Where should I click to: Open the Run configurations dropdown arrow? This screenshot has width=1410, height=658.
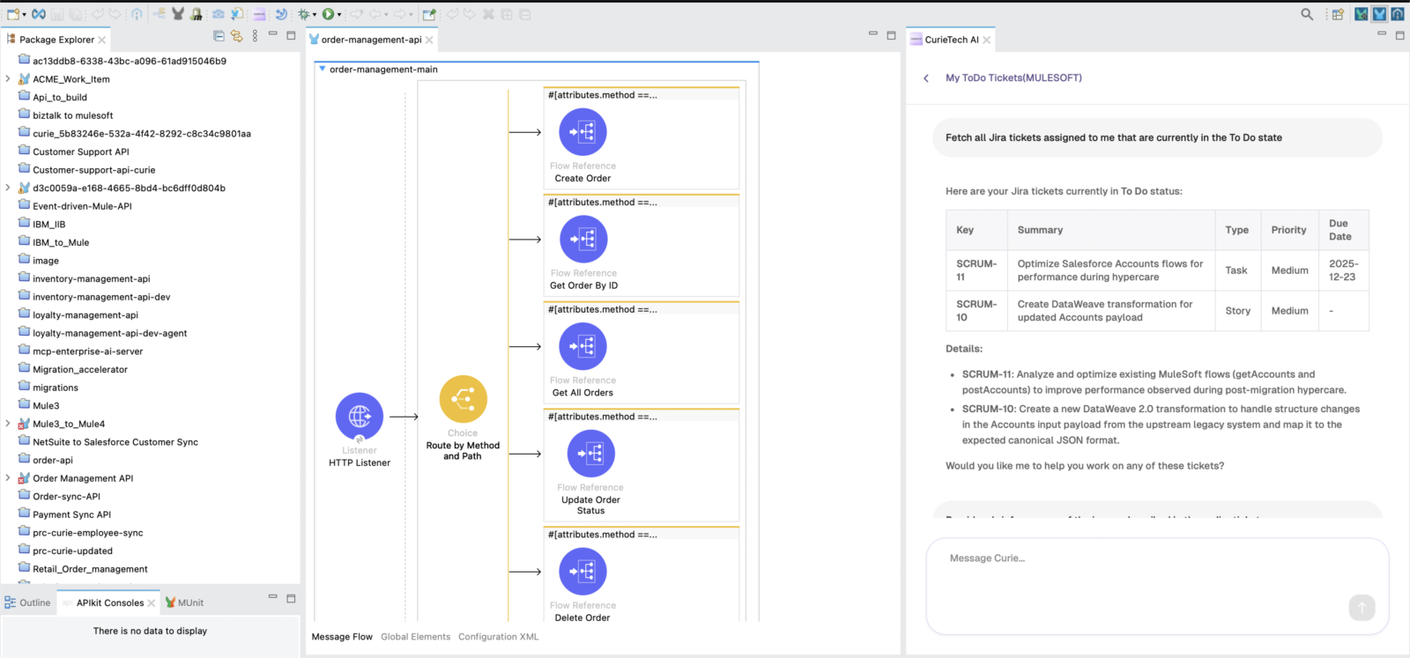click(339, 15)
